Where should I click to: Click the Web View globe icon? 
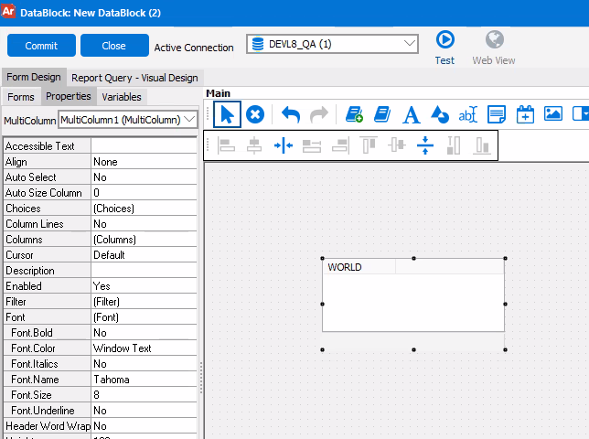(x=494, y=39)
